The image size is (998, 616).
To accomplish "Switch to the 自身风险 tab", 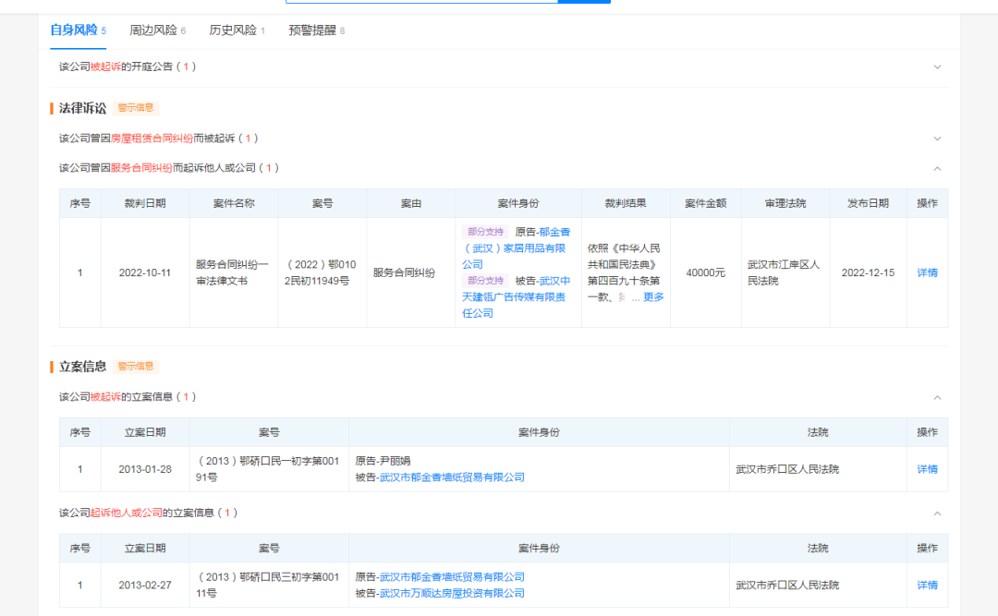I will pyautogui.click(x=73, y=30).
